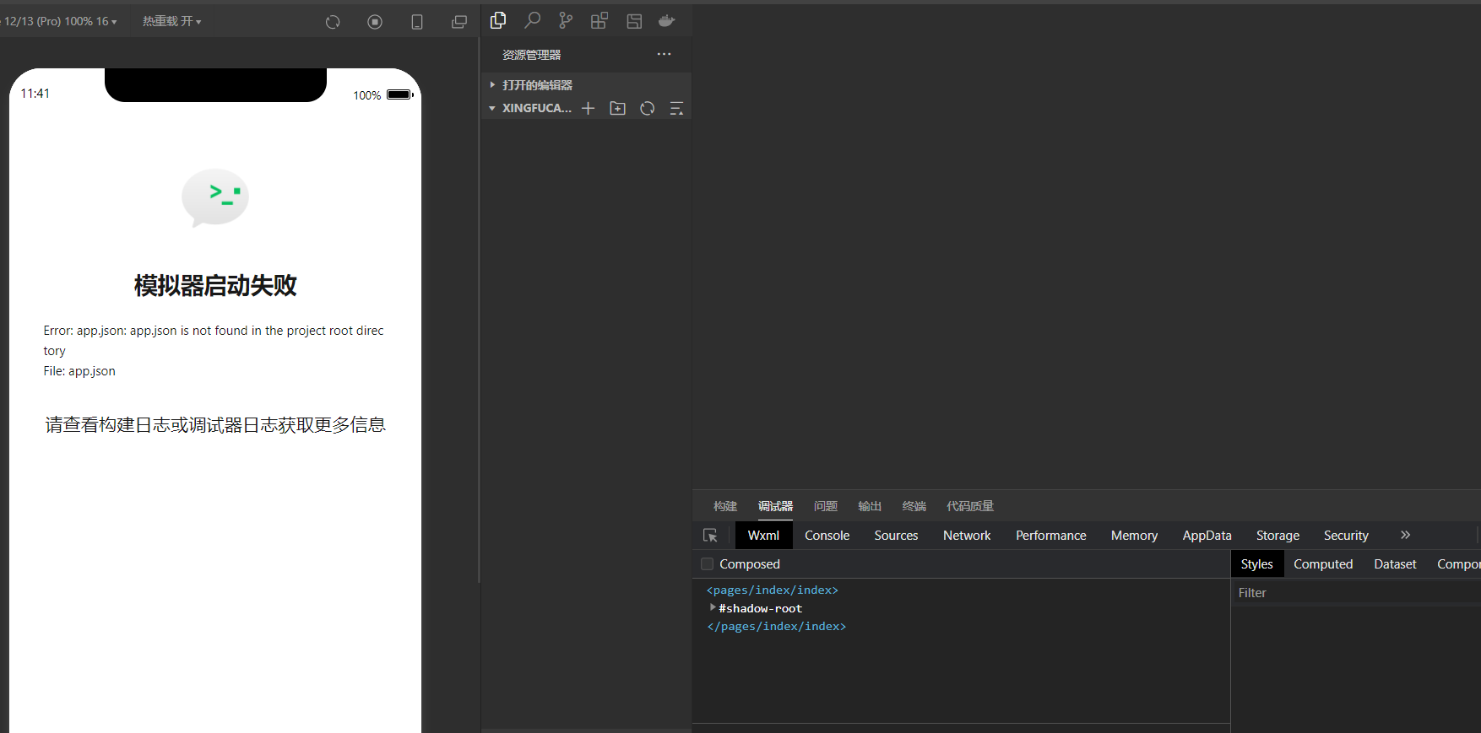Refresh the XINGFUCA project tree

pos(648,108)
